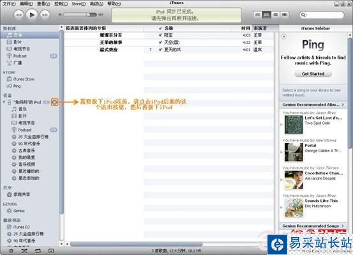Select 音乐 in the library section
The image size is (353, 255).
(x=30, y=35)
